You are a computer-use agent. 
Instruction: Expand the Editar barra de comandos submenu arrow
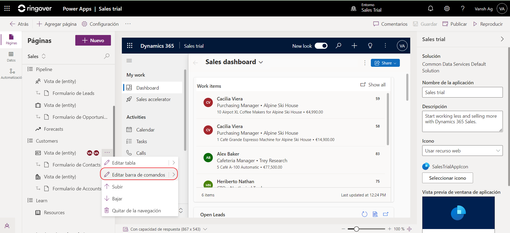pos(174,175)
